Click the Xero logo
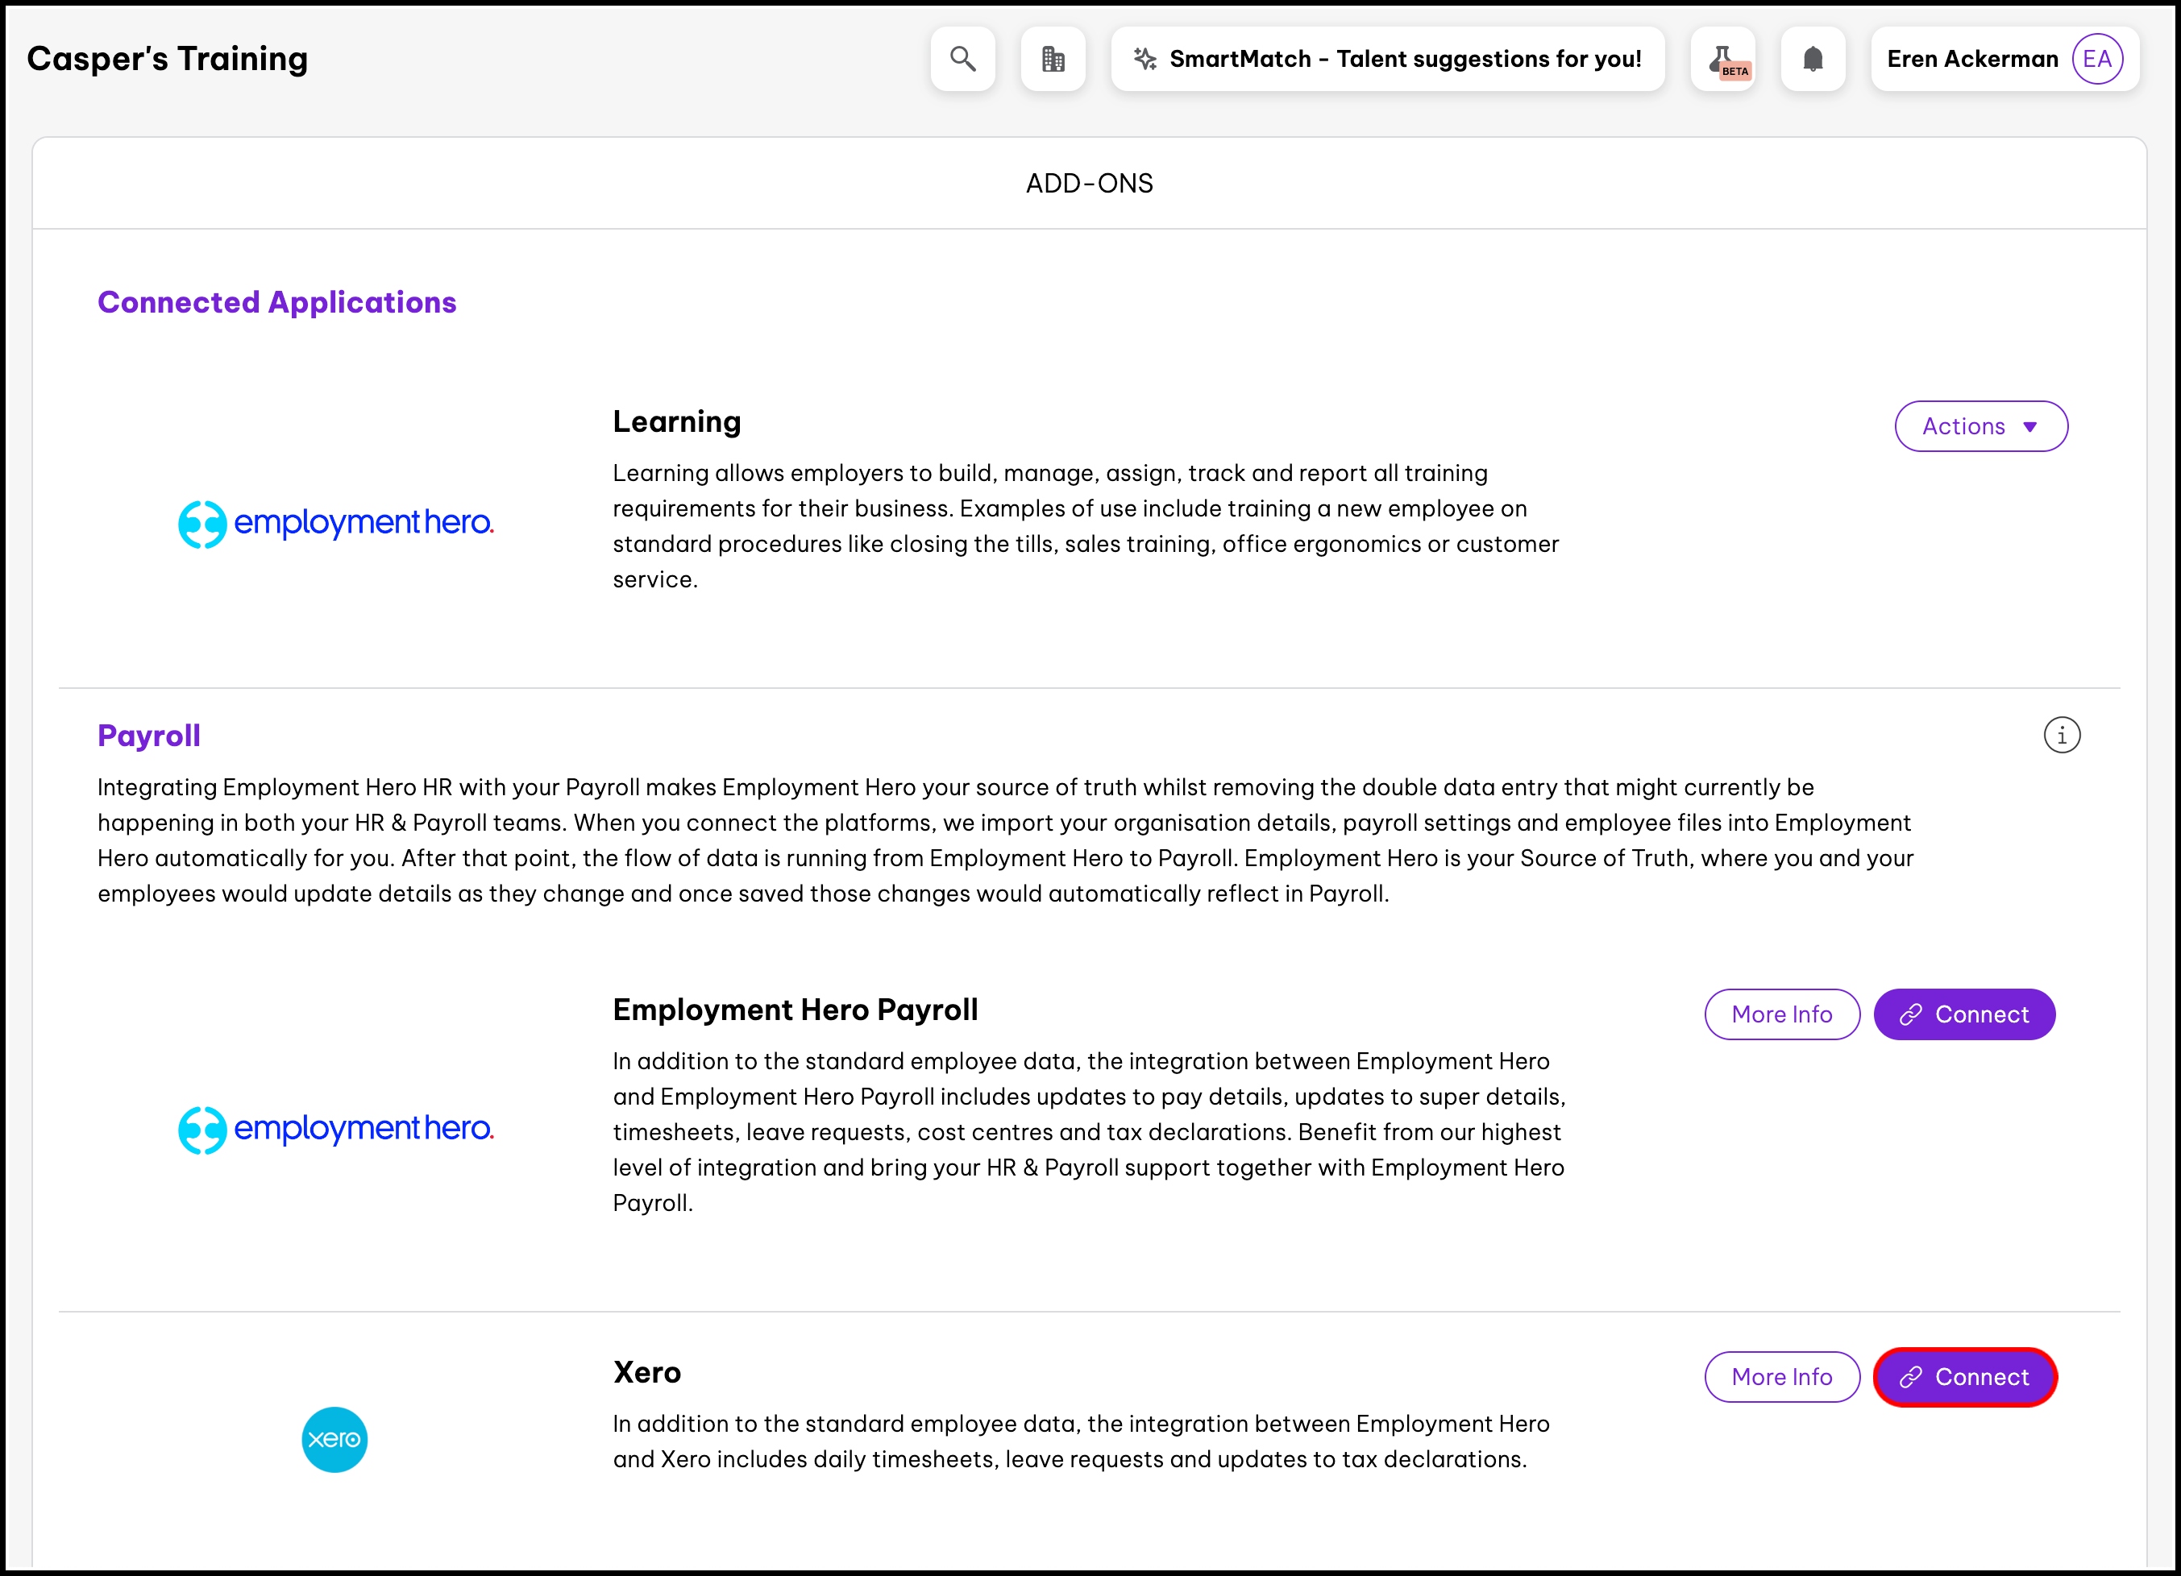 coord(334,1440)
